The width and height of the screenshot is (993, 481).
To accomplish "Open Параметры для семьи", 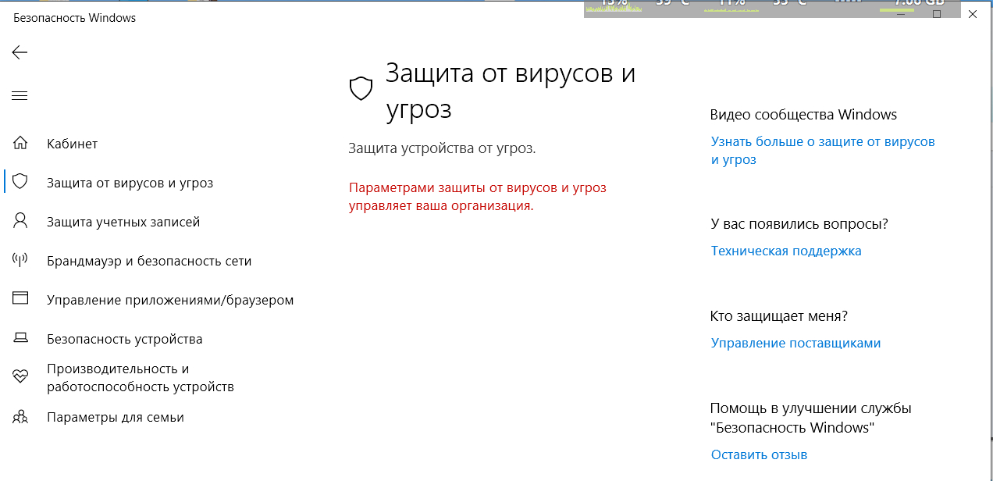I will coord(116,417).
